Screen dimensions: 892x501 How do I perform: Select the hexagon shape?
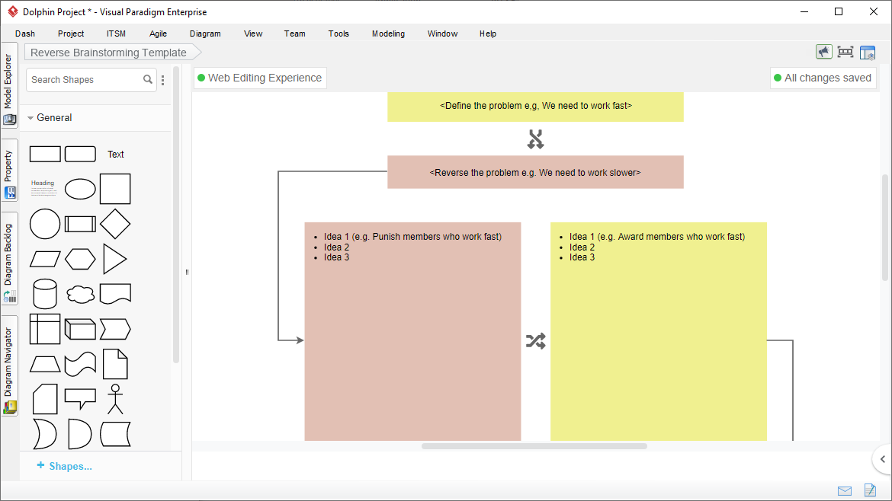pos(80,259)
